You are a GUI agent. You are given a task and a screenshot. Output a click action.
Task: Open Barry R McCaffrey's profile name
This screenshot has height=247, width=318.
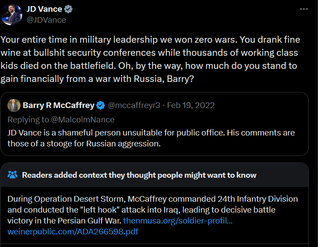click(x=59, y=105)
